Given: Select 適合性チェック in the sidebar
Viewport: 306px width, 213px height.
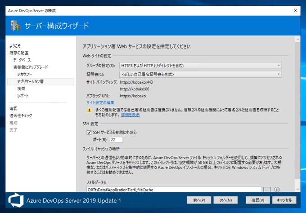Looking at the screenshot, I should (x=21, y=115).
